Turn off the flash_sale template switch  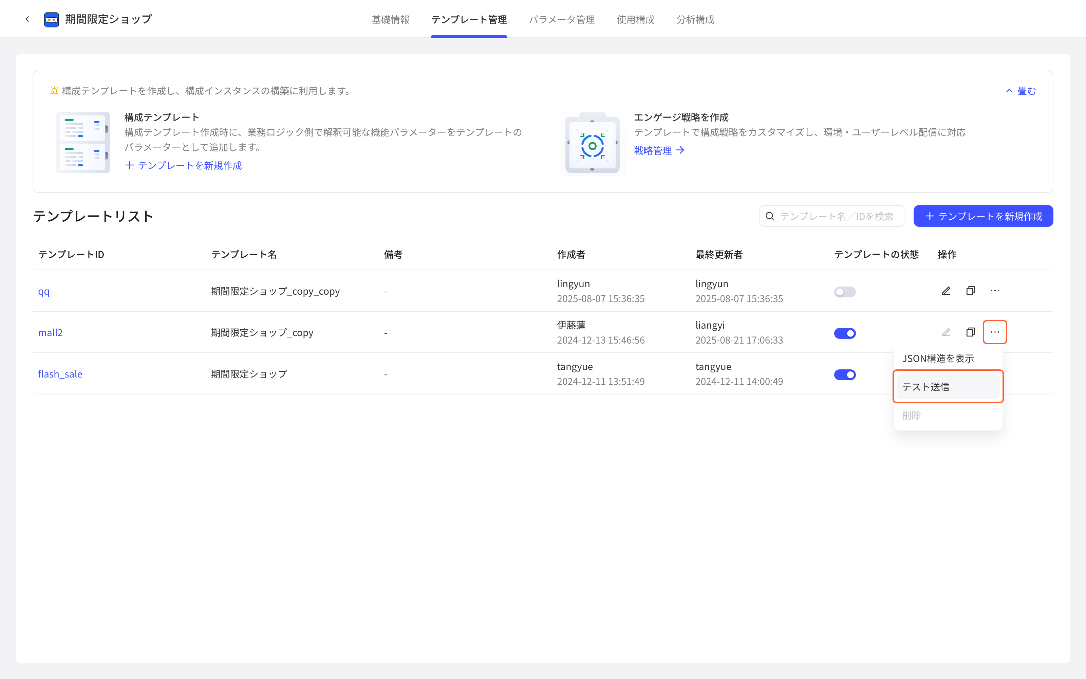(845, 374)
